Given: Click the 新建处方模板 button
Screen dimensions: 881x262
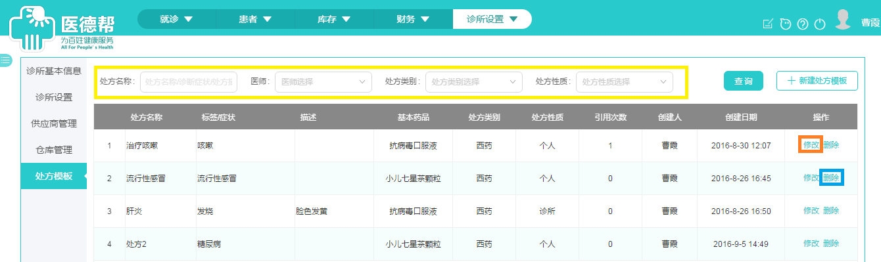Looking at the screenshot, I should (817, 81).
